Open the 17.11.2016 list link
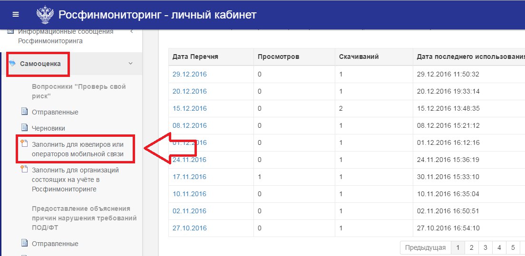This screenshot has width=525, height=256. [190, 177]
